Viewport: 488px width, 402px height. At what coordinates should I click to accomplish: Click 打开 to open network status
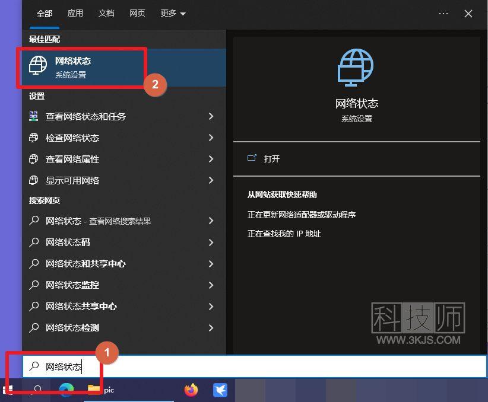(x=272, y=159)
